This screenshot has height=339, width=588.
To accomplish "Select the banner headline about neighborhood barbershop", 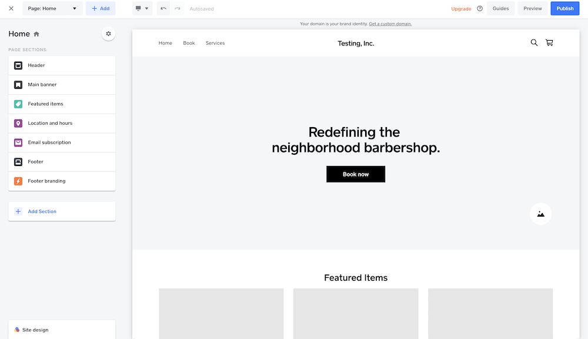I will pyautogui.click(x=356, y=139).
